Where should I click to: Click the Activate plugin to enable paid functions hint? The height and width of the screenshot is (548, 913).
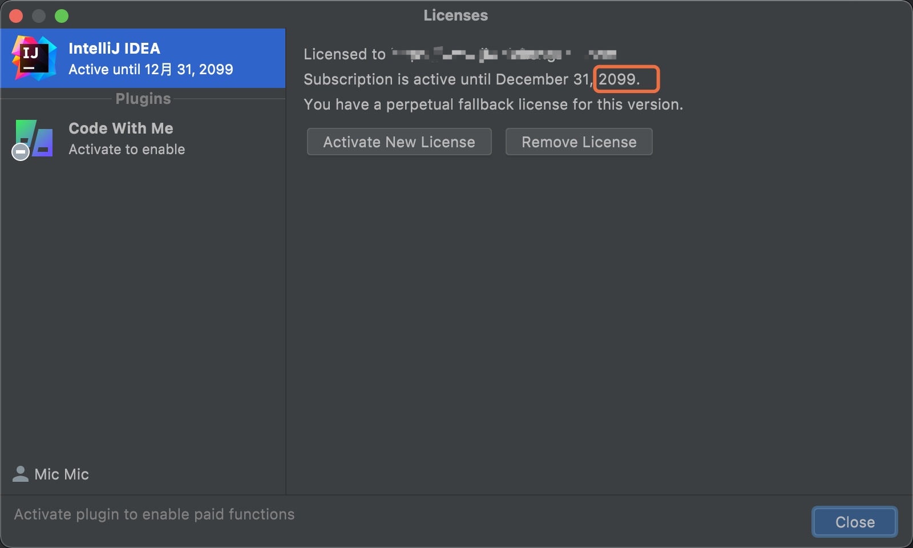coord(154,514)
